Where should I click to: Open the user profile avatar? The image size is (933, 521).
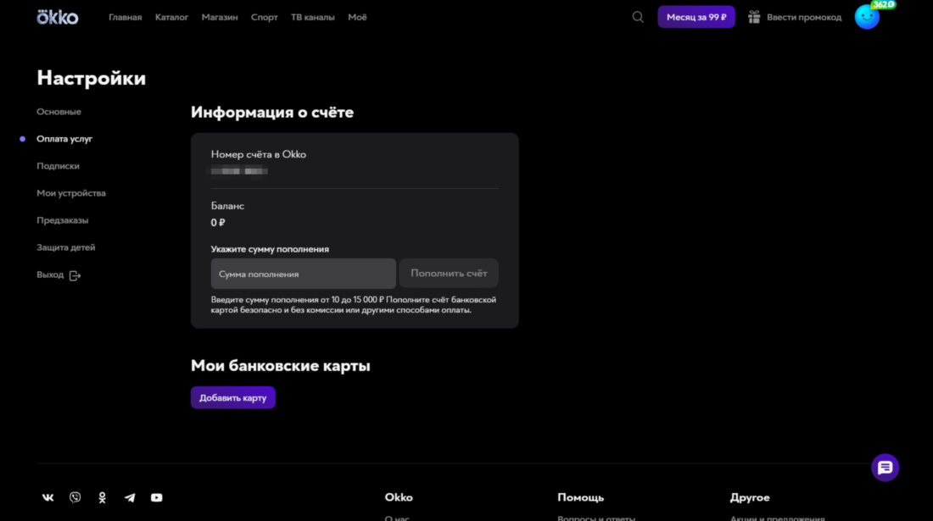pyautogui.click(x=867, y=17)
